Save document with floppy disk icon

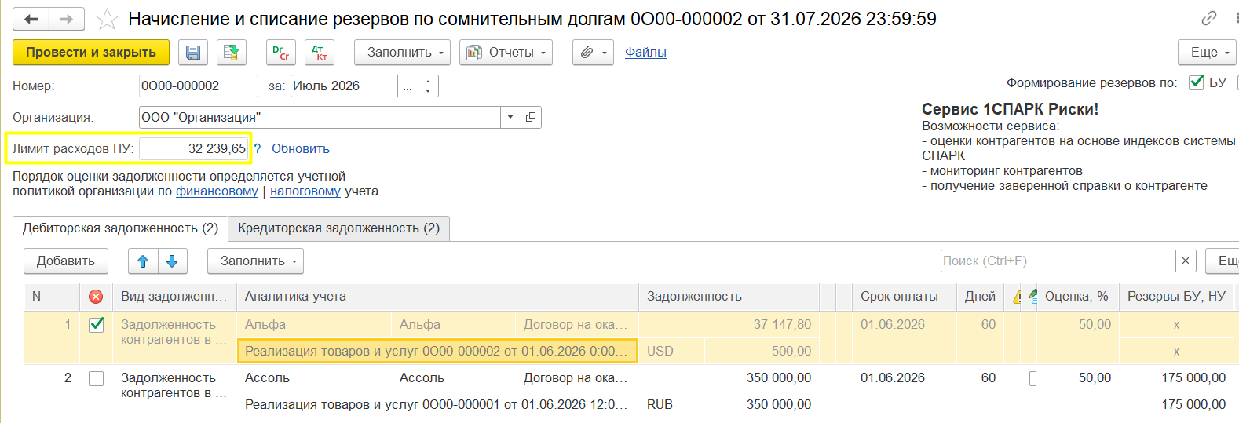point(193,53)
